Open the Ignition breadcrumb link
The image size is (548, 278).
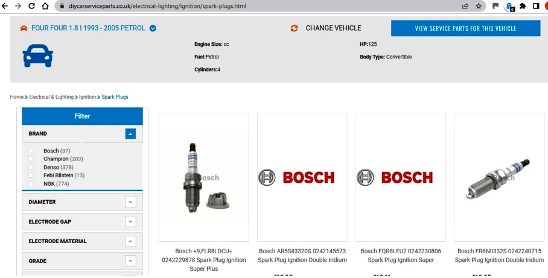tap(88, 97)
